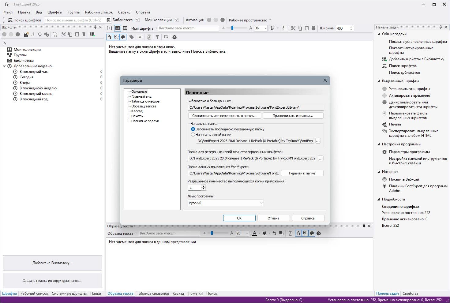450x303 pixels.
Task: Switch to the Системные шрифты tab
Action: [x=69, y=294]
